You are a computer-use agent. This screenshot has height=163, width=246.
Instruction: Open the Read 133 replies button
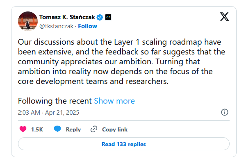124,144
